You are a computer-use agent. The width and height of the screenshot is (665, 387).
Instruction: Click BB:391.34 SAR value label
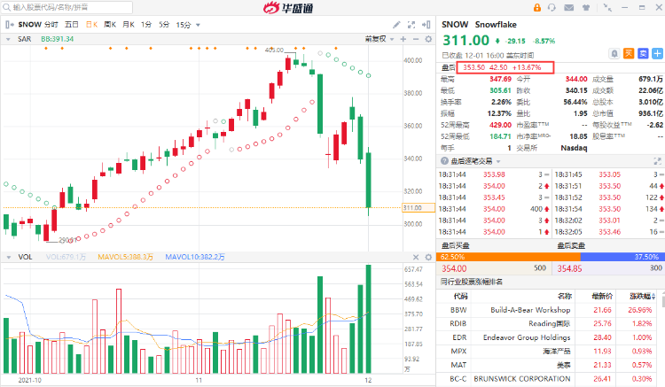click(58, 39)
